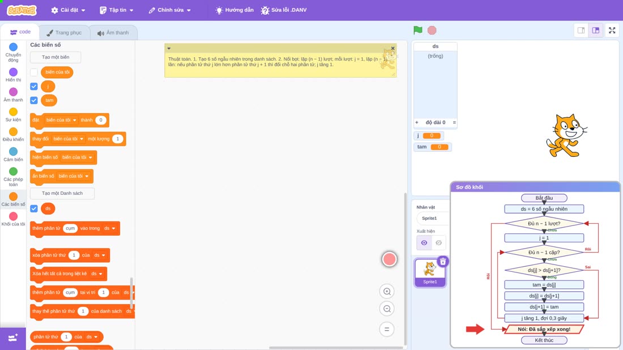623x350 pixels.
Task: Uncheck the ds list checkbox
Action: tap(34, 208)
